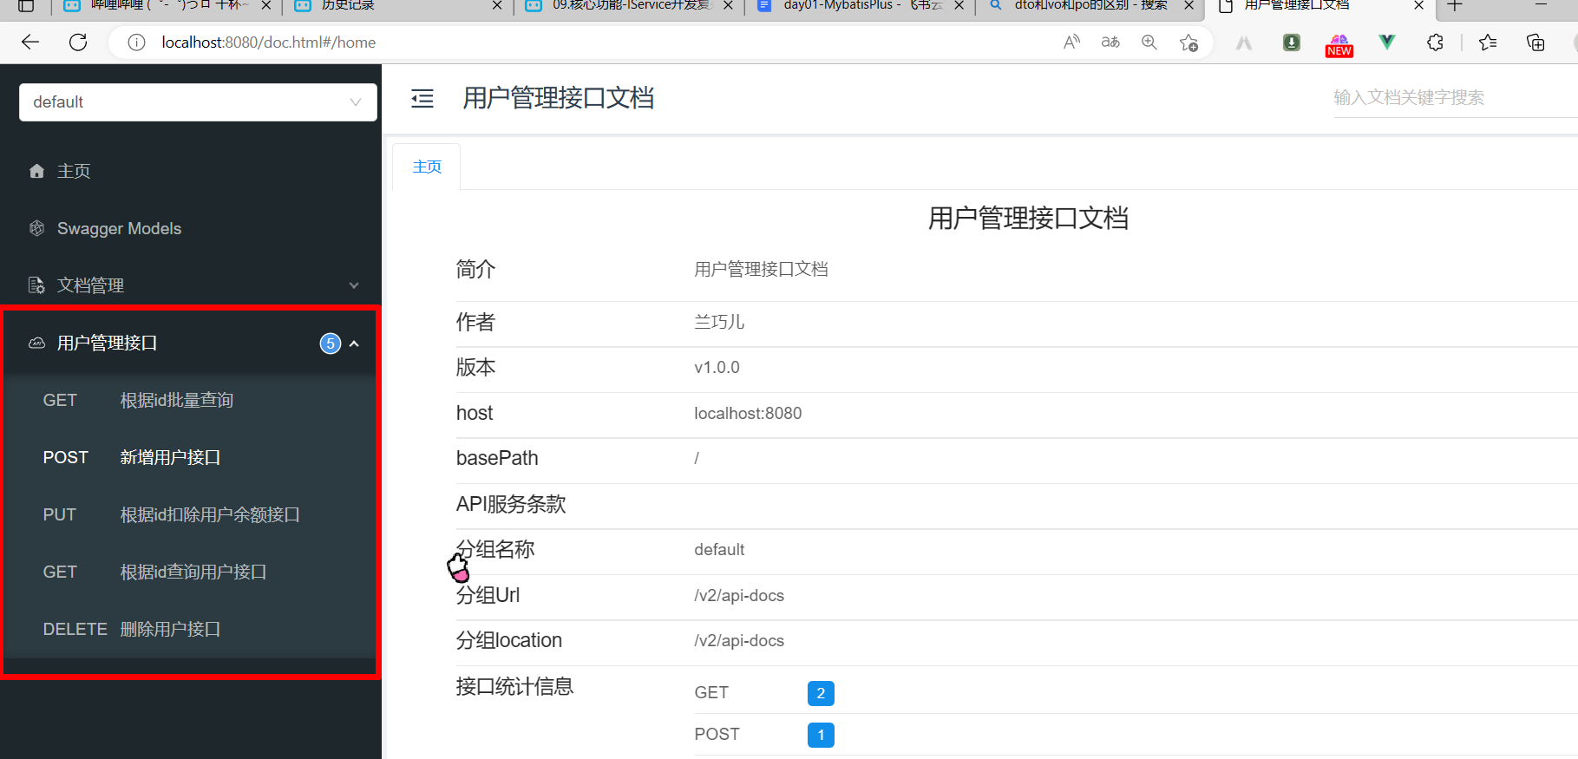Click the POST count badge 1
The height and width of the screenshot is (759, 1578).
point(821,735)
